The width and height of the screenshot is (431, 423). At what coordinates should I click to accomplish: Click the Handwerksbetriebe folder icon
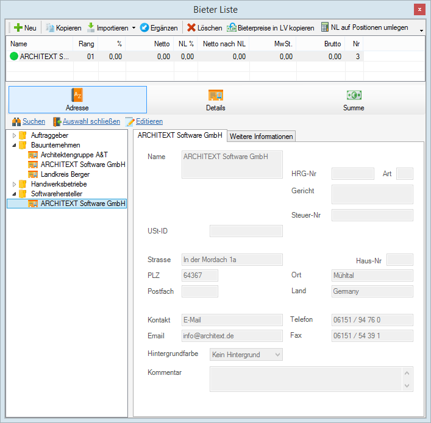coord(23,184)
